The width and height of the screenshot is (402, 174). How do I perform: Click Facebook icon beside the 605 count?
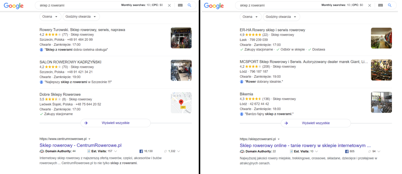(x=347, y=151)
